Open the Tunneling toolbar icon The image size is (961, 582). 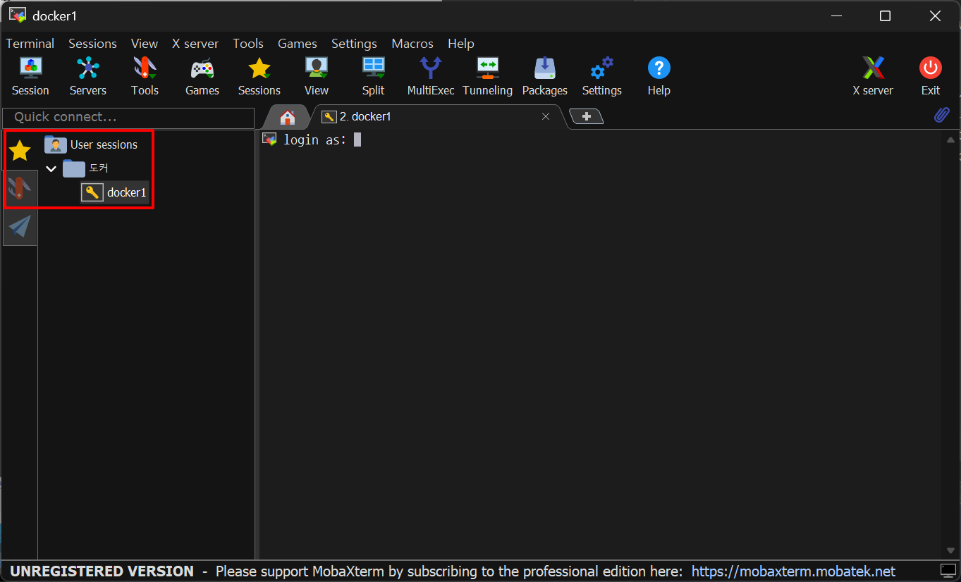point(487,76)
